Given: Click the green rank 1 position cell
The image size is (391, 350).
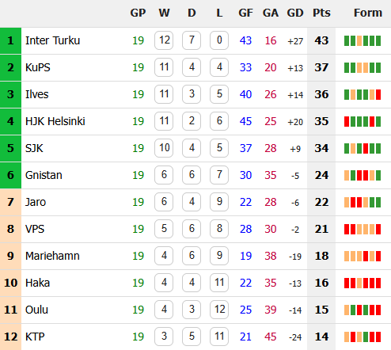Looking at the screenshot, I should point(10,40).
